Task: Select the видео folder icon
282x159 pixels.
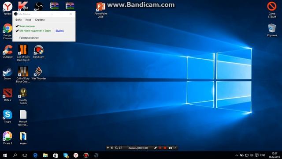Action: click(23, 138)
